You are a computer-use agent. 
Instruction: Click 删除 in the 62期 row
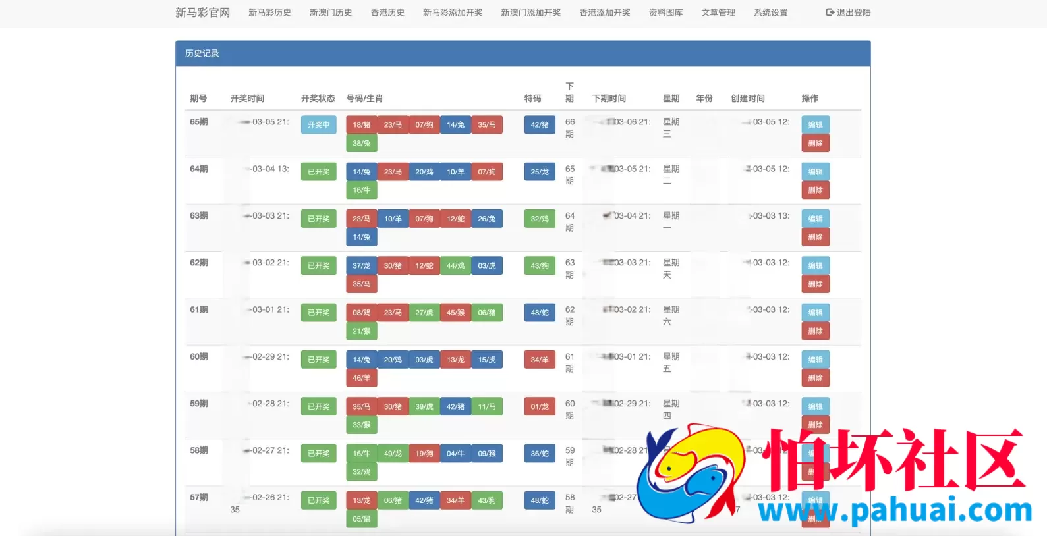(815, 284)
